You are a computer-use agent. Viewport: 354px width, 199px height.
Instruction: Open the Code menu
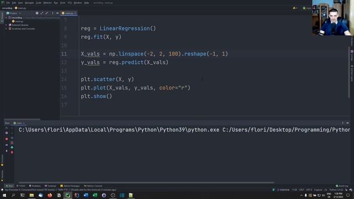click(39, 3)
